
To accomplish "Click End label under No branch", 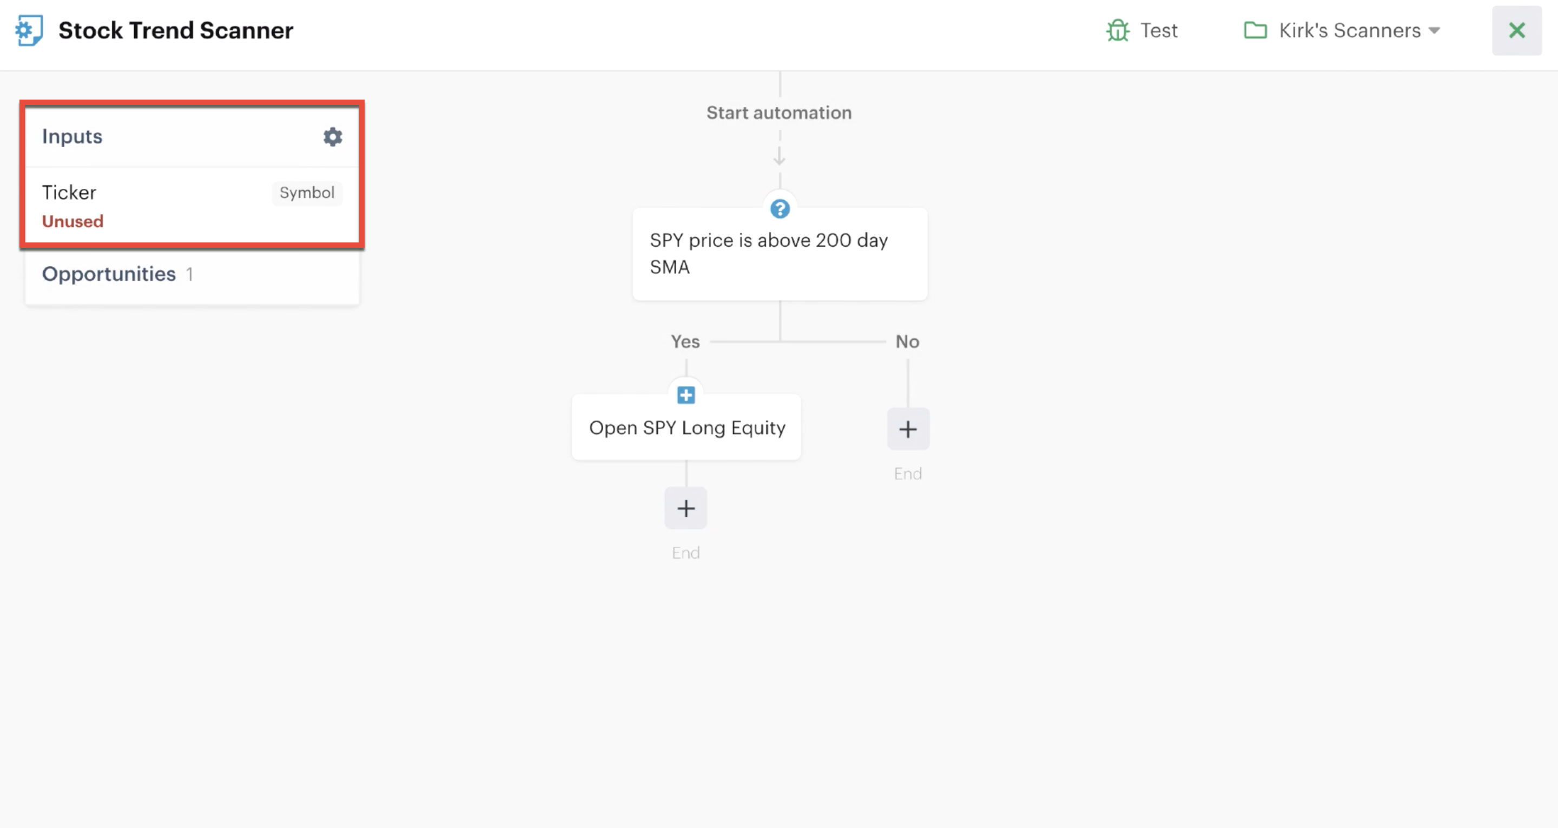I will tap(908, 474).
